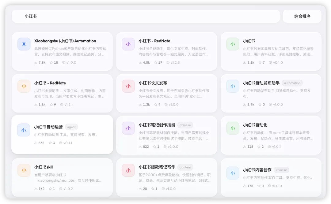Viewport: 331px width, 204px height.
Task: Click the blue 小 icon of 小红书自动运营
Action: [24, 130]
